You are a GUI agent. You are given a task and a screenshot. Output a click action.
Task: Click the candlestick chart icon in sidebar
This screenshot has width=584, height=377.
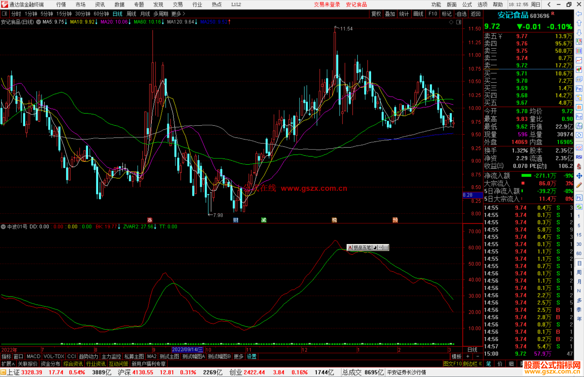pyautogui.click(x=579, y=69)
